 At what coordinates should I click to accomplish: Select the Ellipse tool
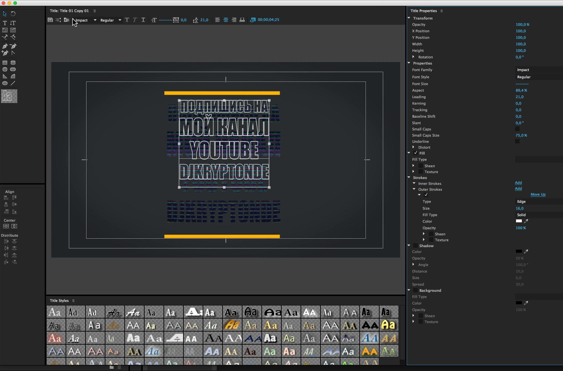click(5, 83)
